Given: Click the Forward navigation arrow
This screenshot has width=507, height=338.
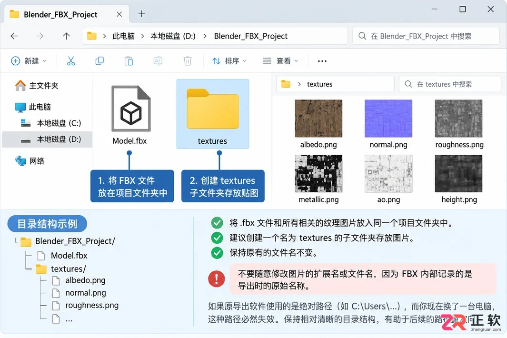Looking at the screenshot, I should [40, 36].
